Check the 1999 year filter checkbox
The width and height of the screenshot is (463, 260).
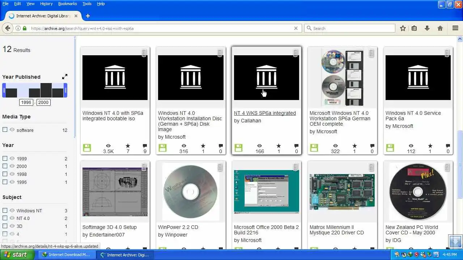5,158
